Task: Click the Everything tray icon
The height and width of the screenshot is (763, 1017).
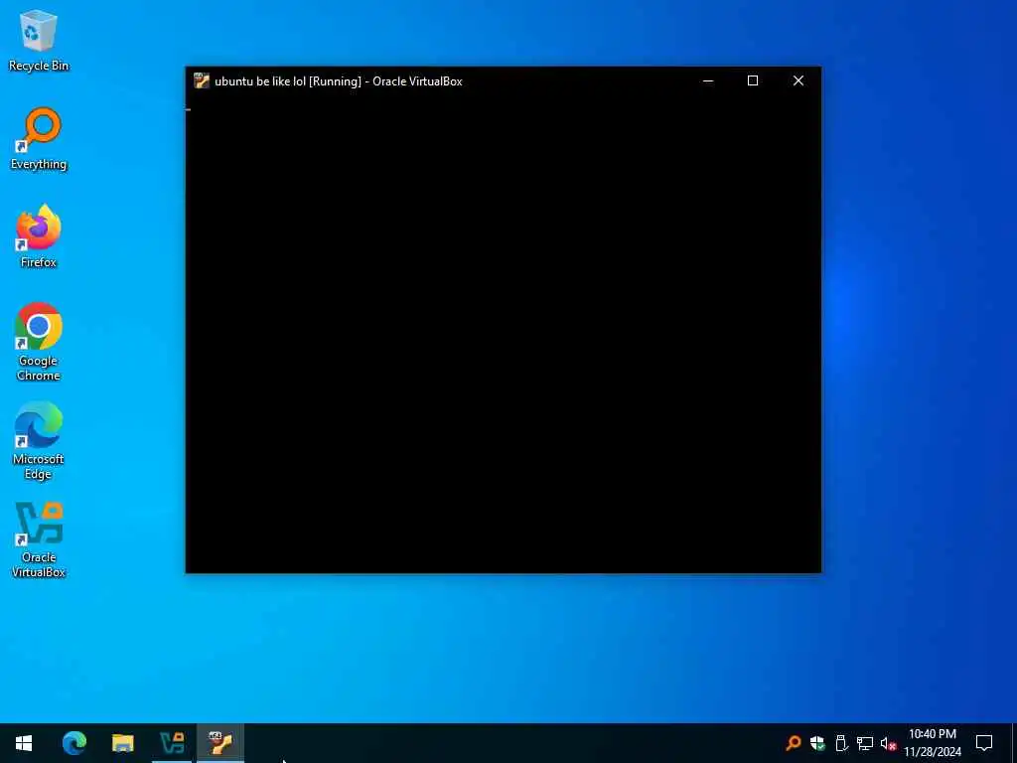Action: [x=794, y=743]
